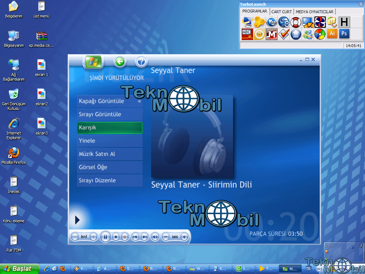Select Belgelerim desktop icon

click(x=14, y=9)
